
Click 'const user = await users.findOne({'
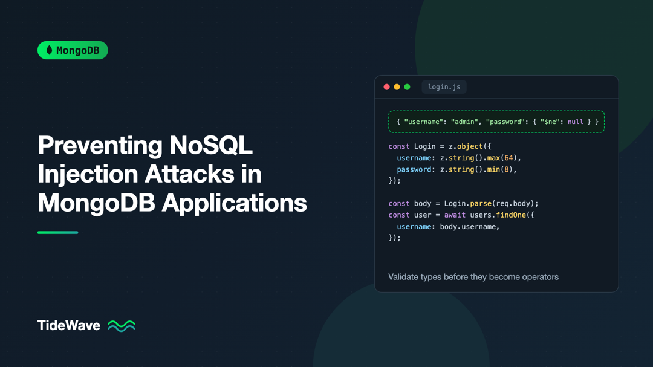[461, 215]
